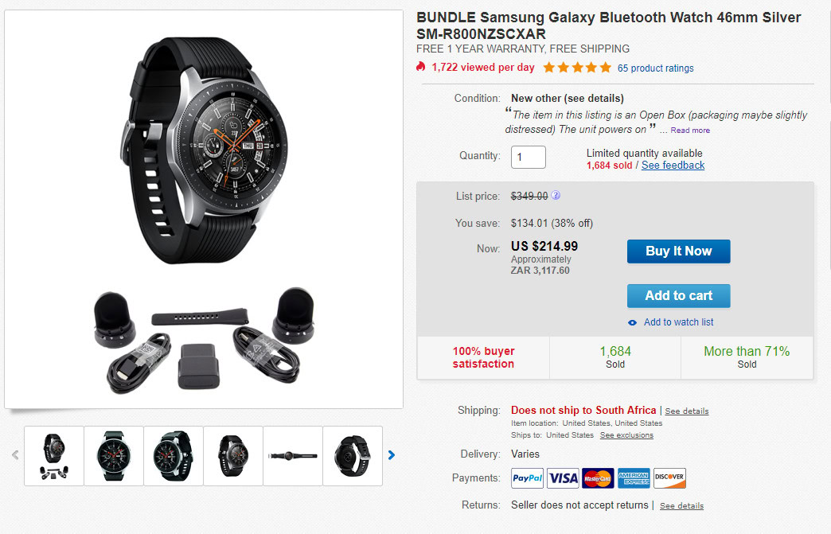Click the MasterCard payment icon
This screenshot has height=534, width=831.
(x=599, y=478)
